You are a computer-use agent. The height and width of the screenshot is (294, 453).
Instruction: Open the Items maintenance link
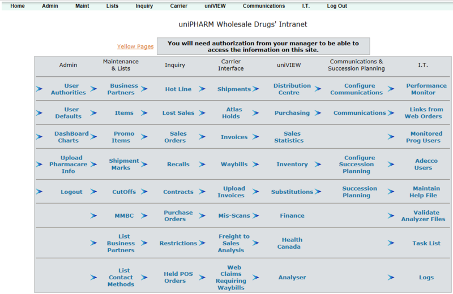124,113
